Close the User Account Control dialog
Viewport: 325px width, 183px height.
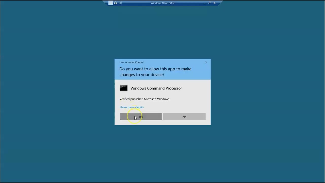pyautogui.click(x=206, y=62)
